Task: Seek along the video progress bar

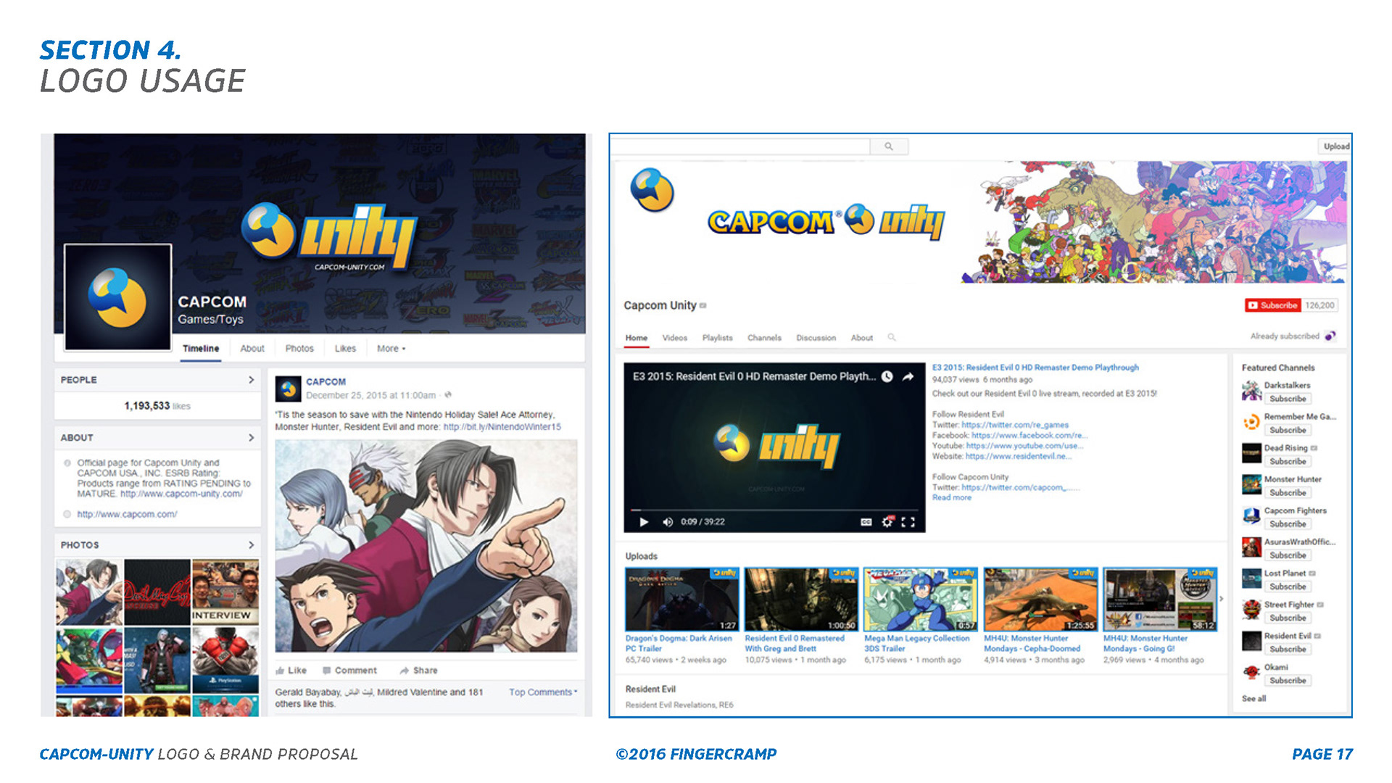Action: (x=774, y=510)
